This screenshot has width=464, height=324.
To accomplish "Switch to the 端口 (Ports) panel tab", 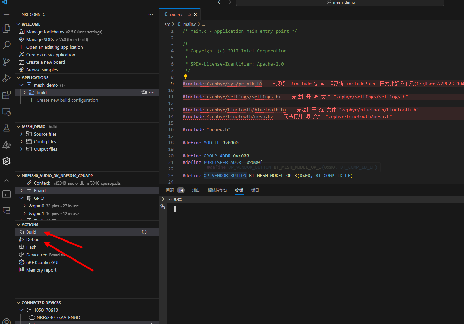I will point(255,190).
